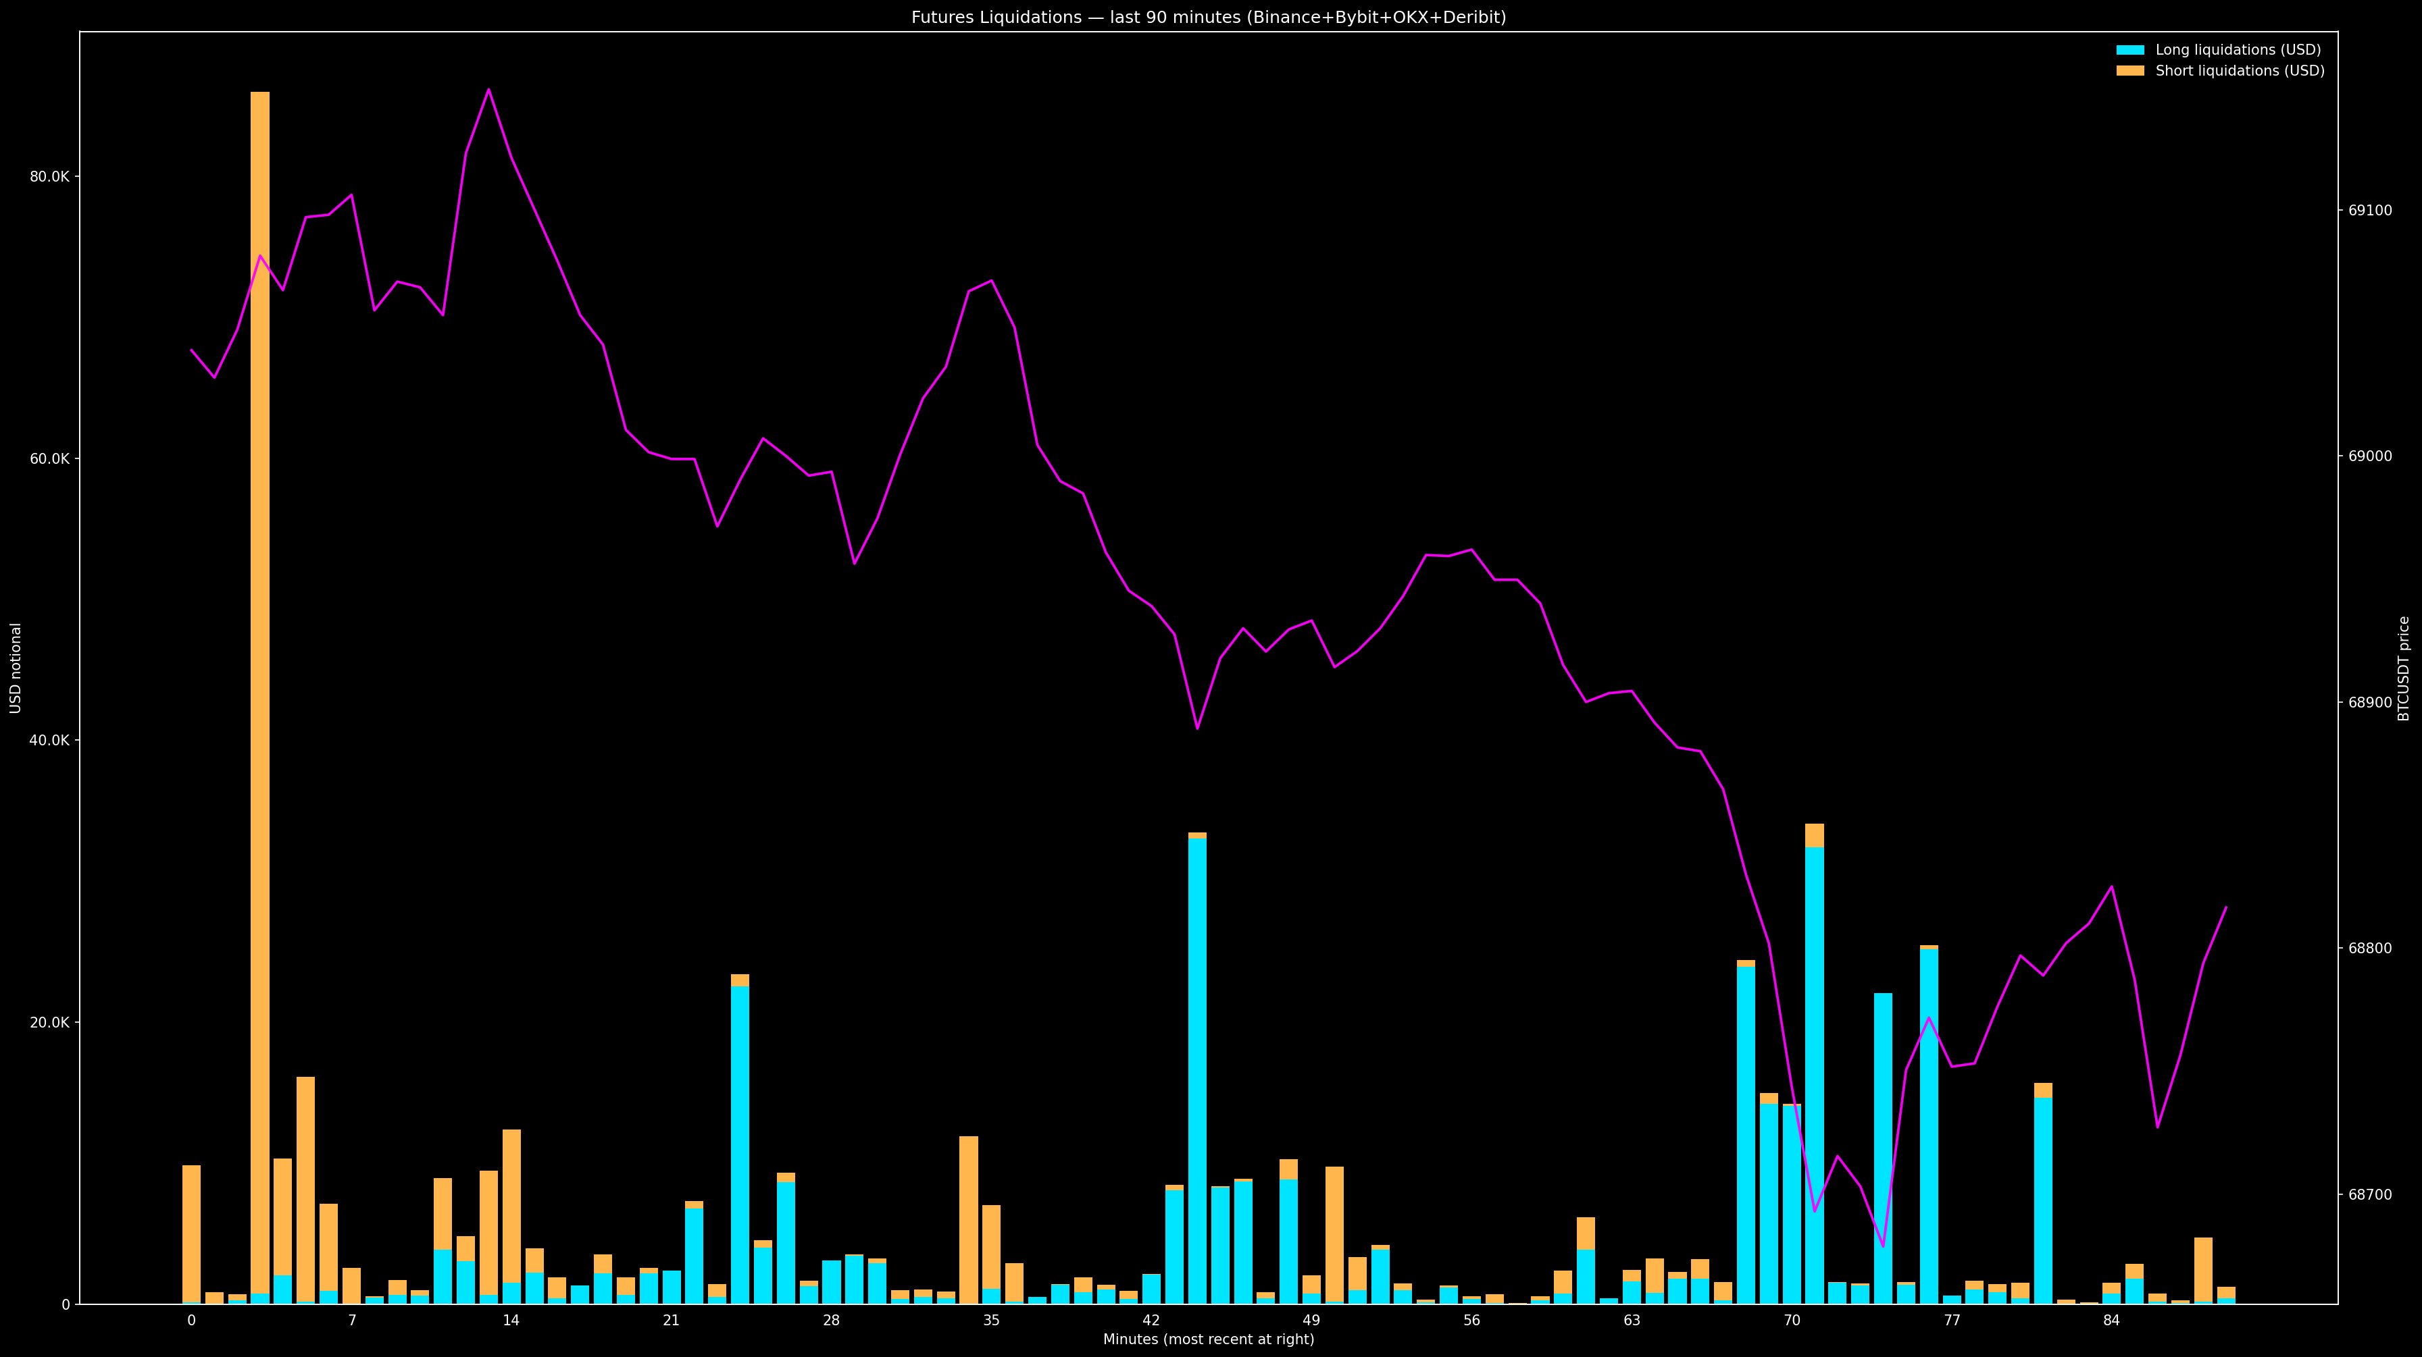The height and width of the screenshot is (1357, 2422).
Task: Click the Short liquidations (USD) legend label
Action: coord(2240,70)
